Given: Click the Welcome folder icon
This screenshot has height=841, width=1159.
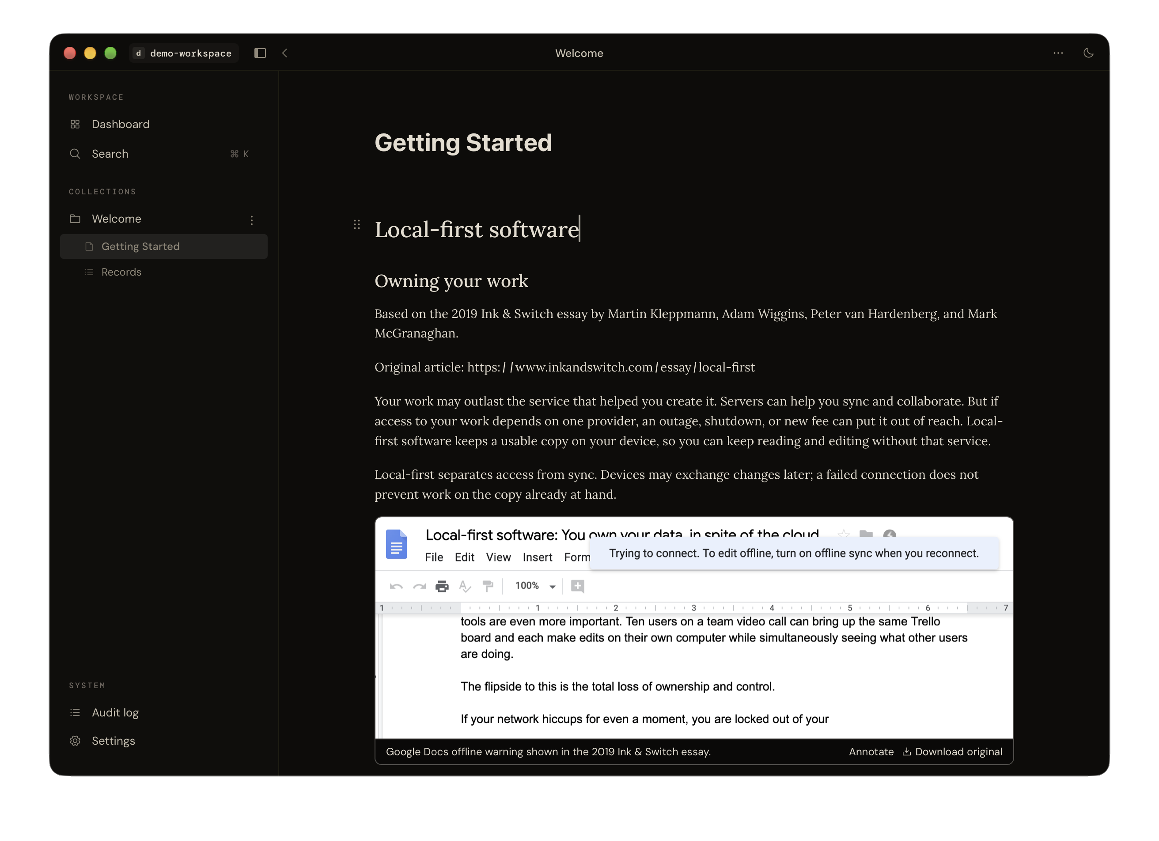Looking at the screenshot, I should [x=75, y=219].
